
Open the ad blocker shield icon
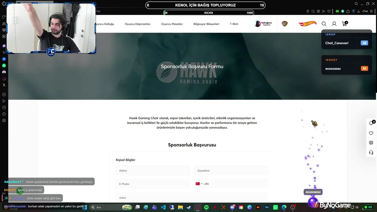coord(318,11)
